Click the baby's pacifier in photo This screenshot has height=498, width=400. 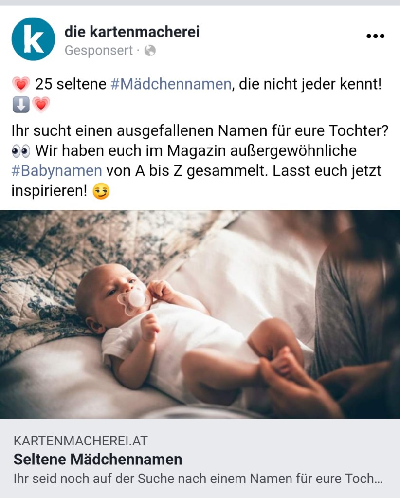click(134, 300)
